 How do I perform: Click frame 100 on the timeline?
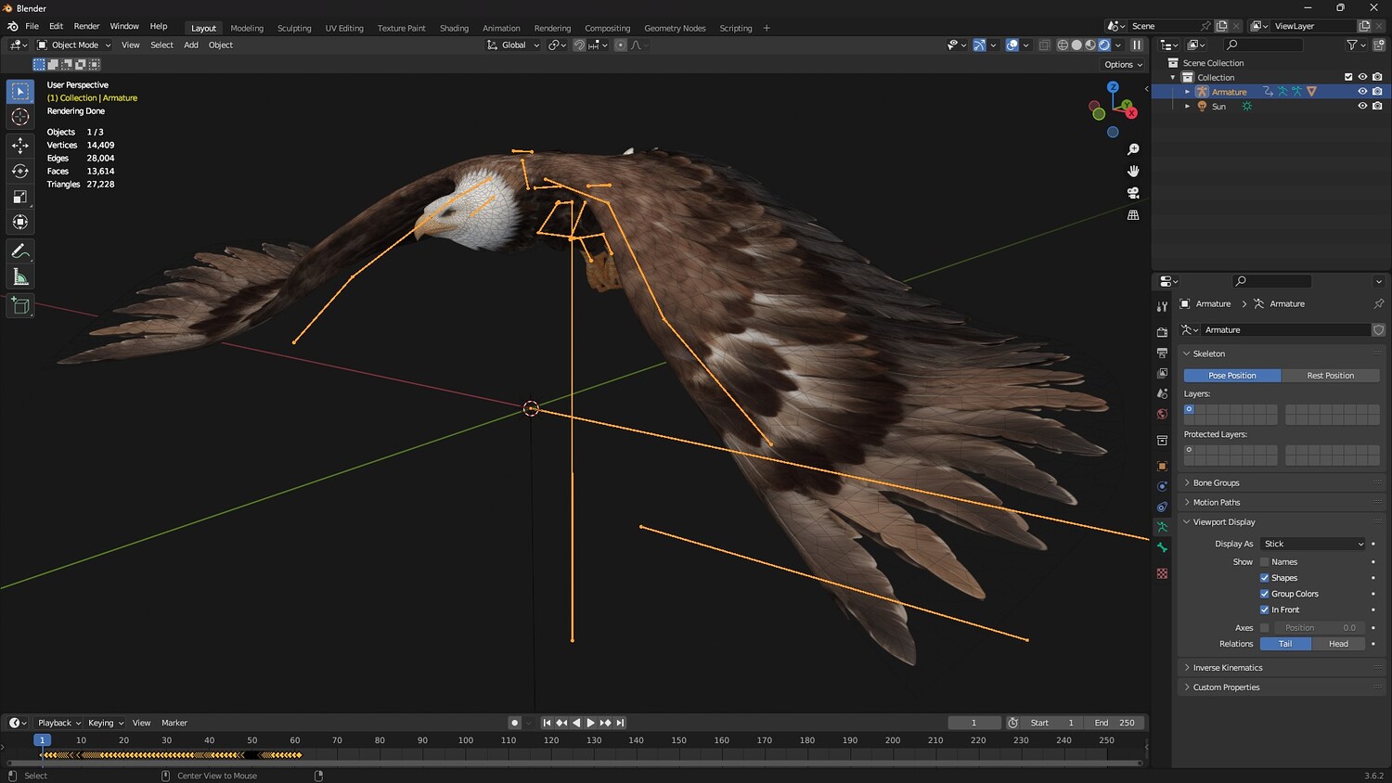click(466, 740)
